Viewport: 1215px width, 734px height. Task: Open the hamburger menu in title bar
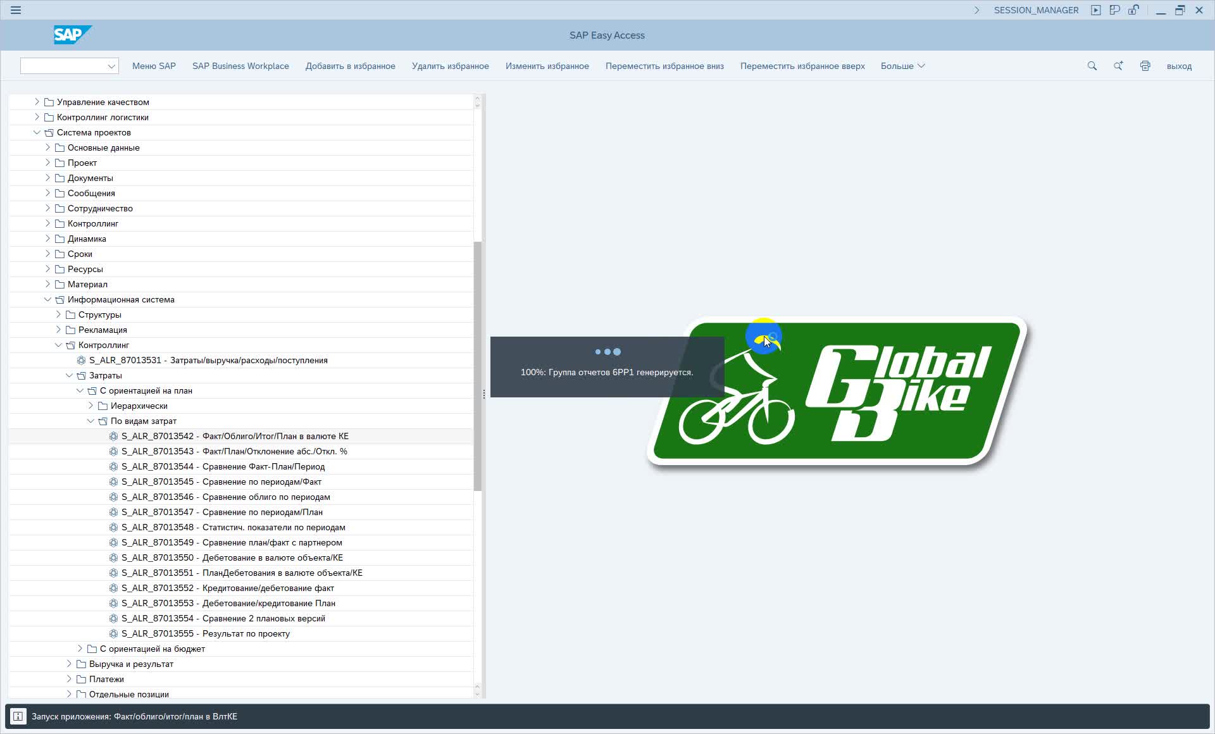tap(16, 10)
